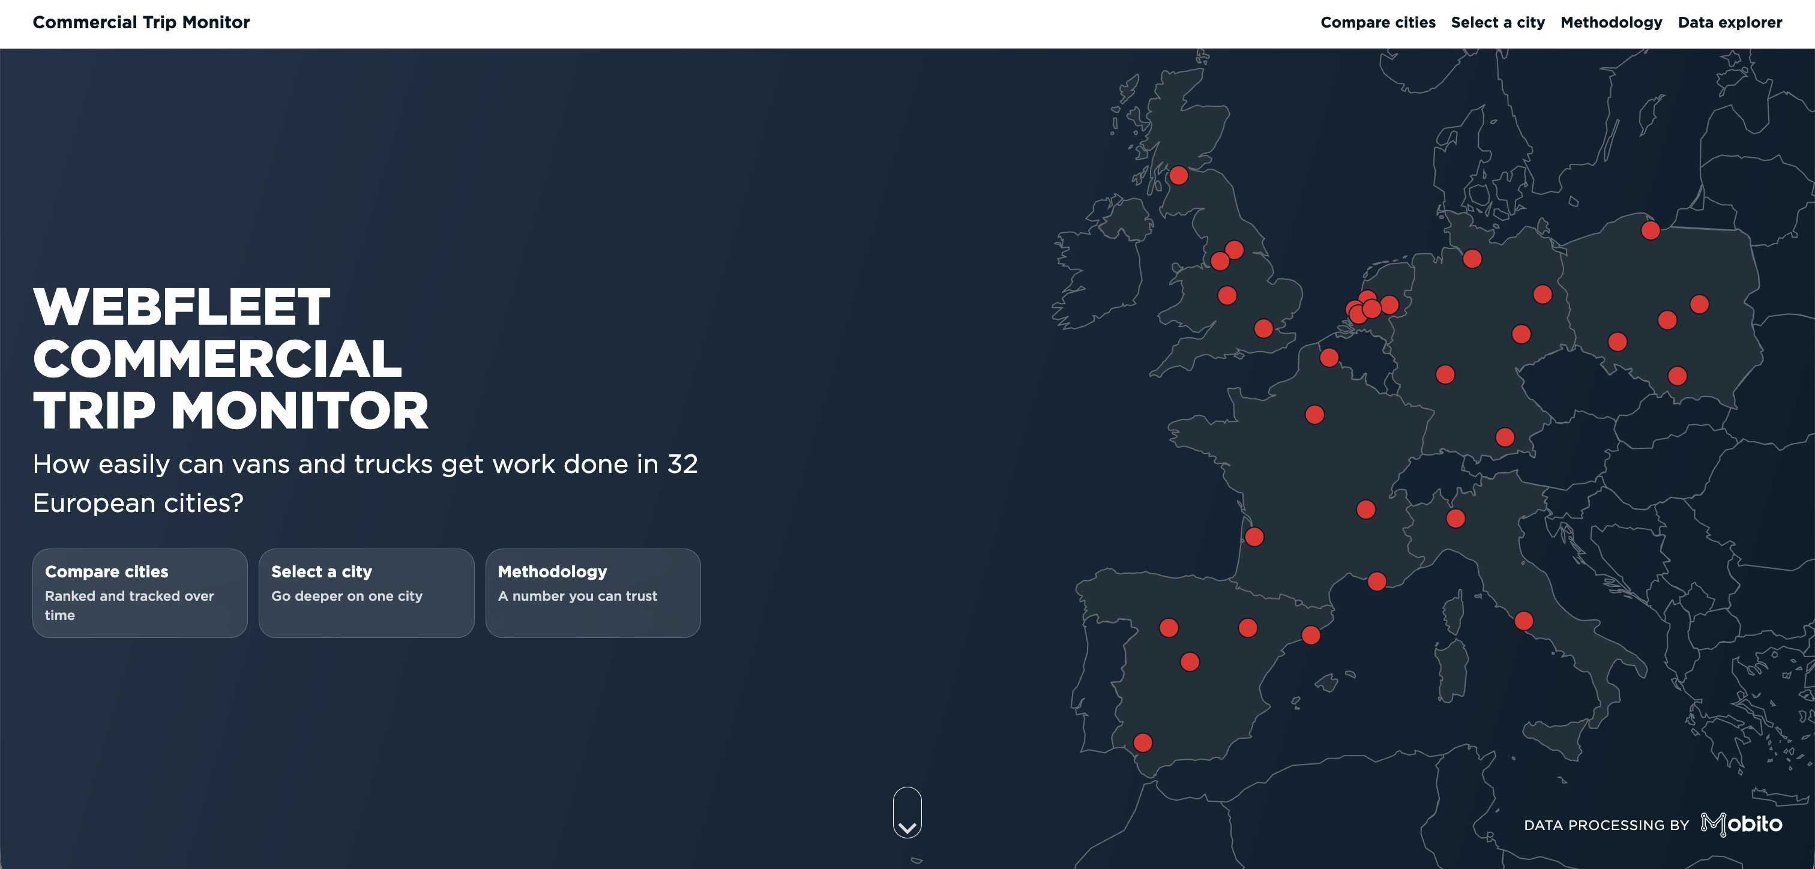This screenshot has width=1815, height=869.
Task: Select the Marseille marker on French Mediterranean coast
Action: point(1377,582)
